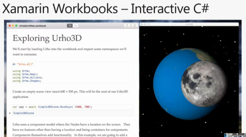The width and height of the screenshot is (246, 137).
Task: Zoom the workbook window with the green button
Action: tap(16, 26)
